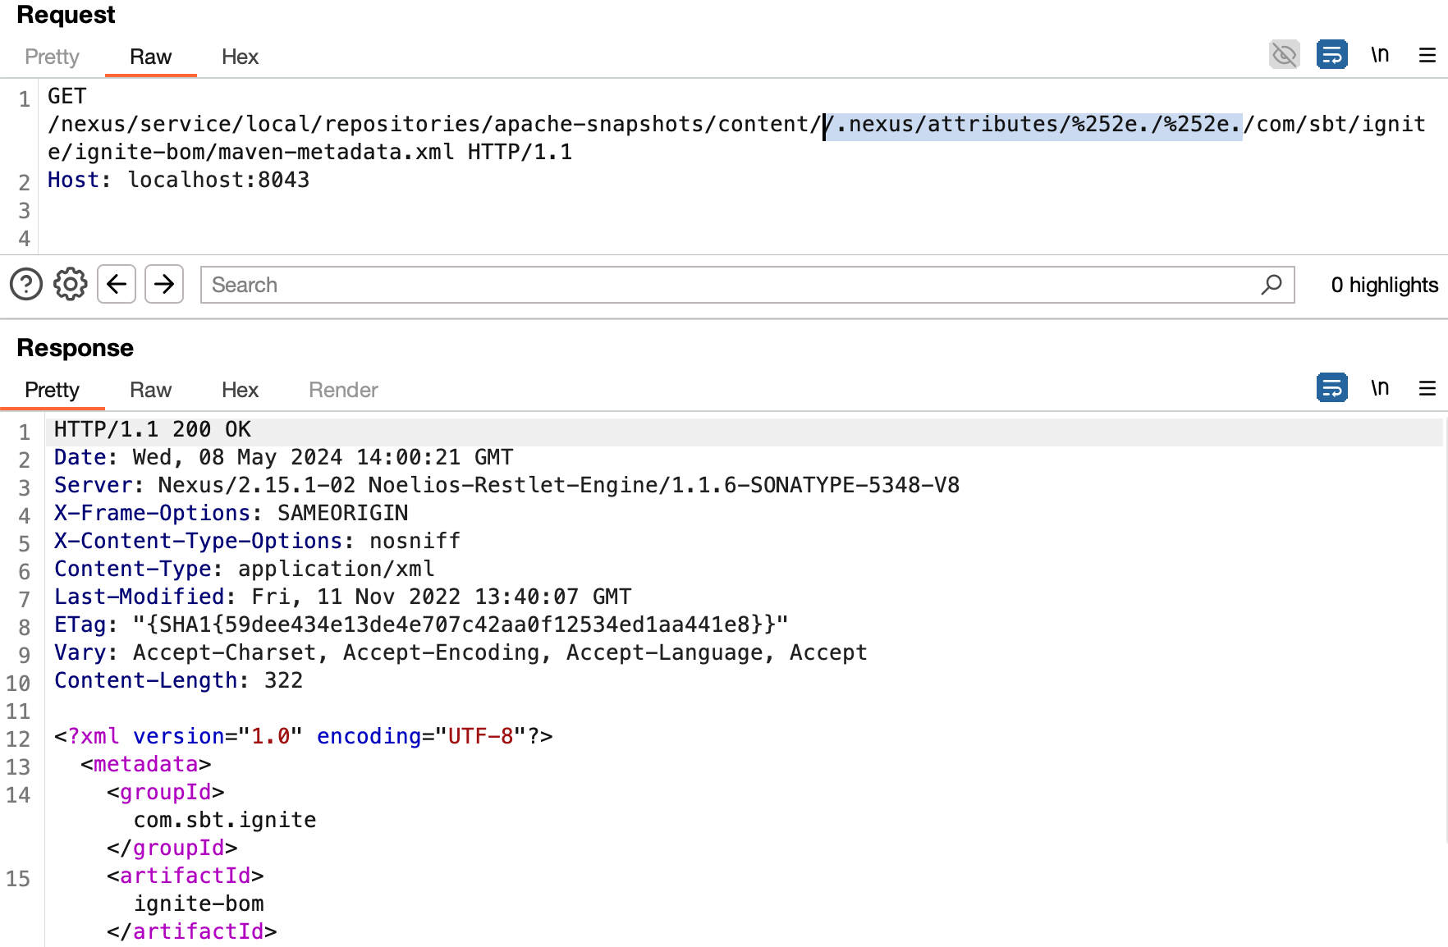Open Response panel hamburger menu
Viewport: 1448px width, 947px height.
(1427, 388)
